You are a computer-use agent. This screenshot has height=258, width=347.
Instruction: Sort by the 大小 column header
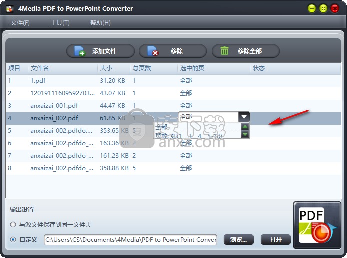click(114, 68)
